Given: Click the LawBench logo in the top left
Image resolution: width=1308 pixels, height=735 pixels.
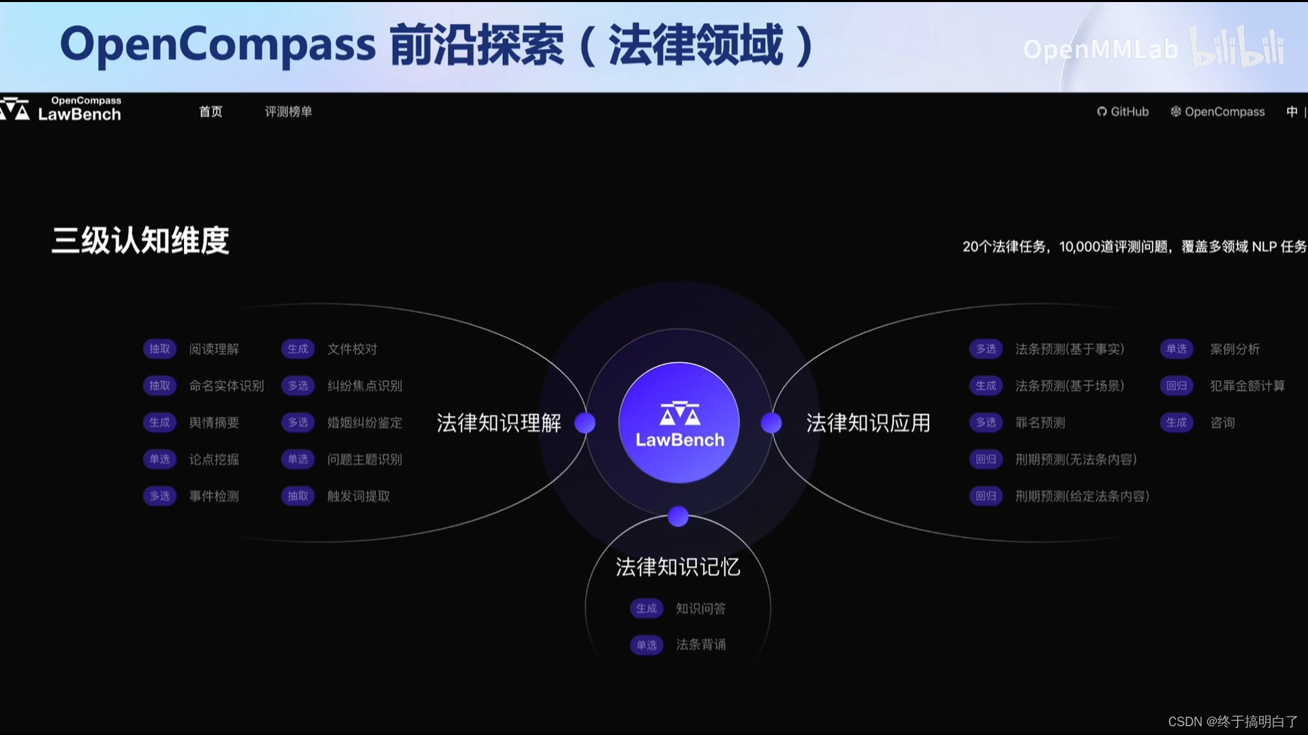Looking at the screenshot, I should [x=61, y=109].
